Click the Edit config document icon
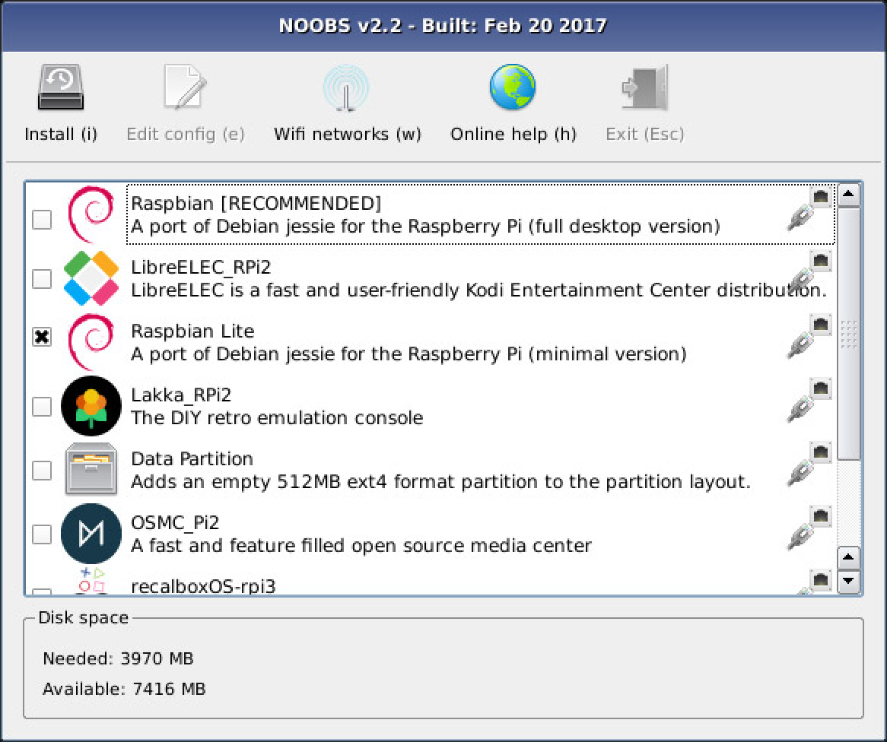887x742 pixels. [186, 87]
